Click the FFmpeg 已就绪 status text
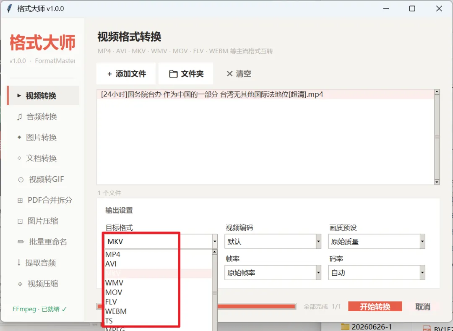The height and width of the screenshot is (331, 453). (39, 309)
